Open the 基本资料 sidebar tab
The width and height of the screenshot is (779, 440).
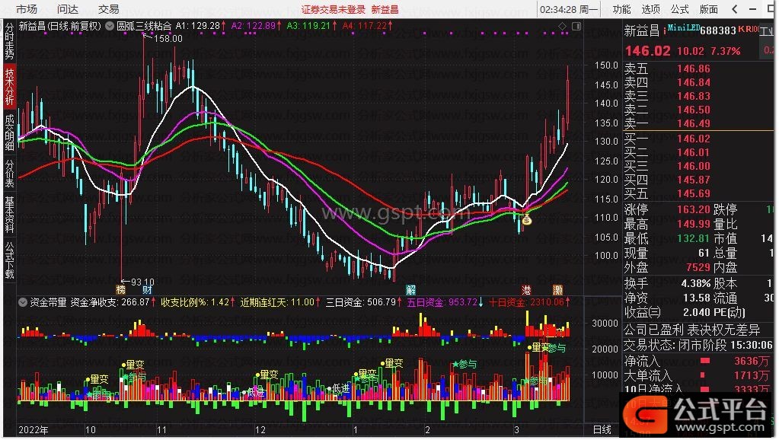9,214
